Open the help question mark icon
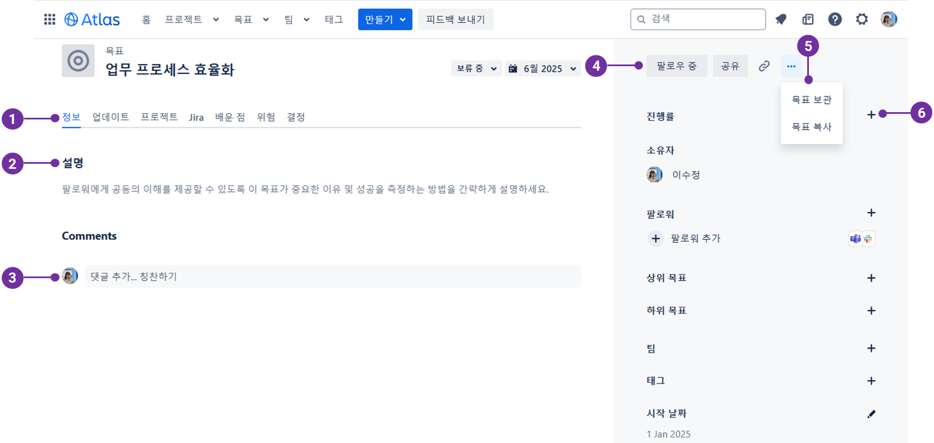The width and height of the screenshot is (934, 443). 835,20
